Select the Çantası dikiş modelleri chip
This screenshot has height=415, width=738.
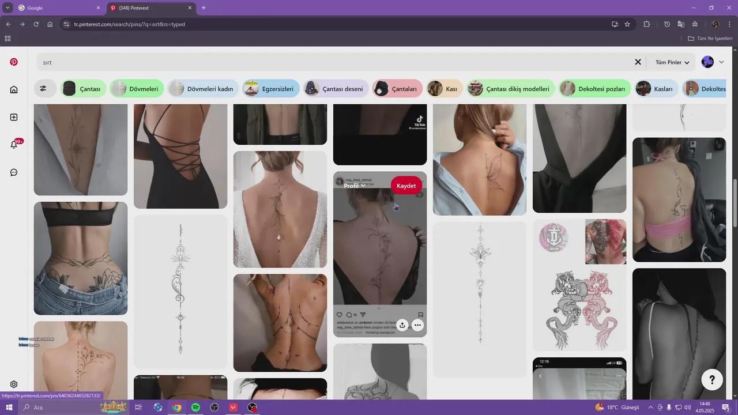[x=511, y=89]
